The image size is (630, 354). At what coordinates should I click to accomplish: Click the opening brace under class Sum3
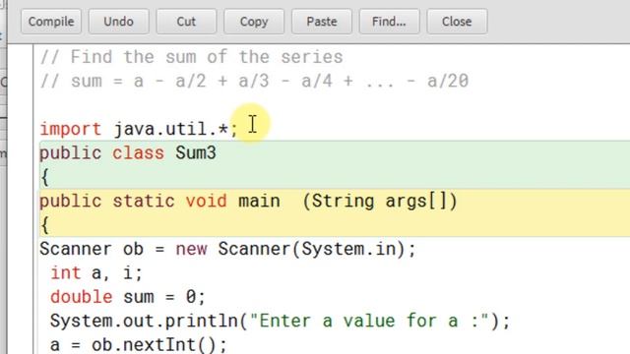coord(45,177)
